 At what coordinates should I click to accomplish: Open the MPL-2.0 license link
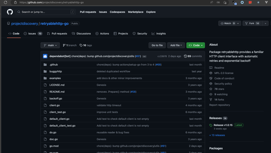pyautogui.click(x=224, y=73)
